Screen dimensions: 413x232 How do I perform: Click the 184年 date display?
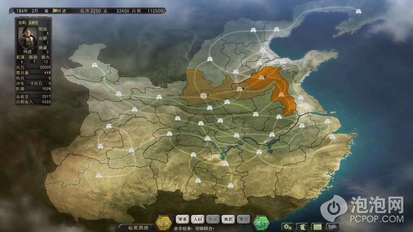pyautogui.click(x=22, y=11)
